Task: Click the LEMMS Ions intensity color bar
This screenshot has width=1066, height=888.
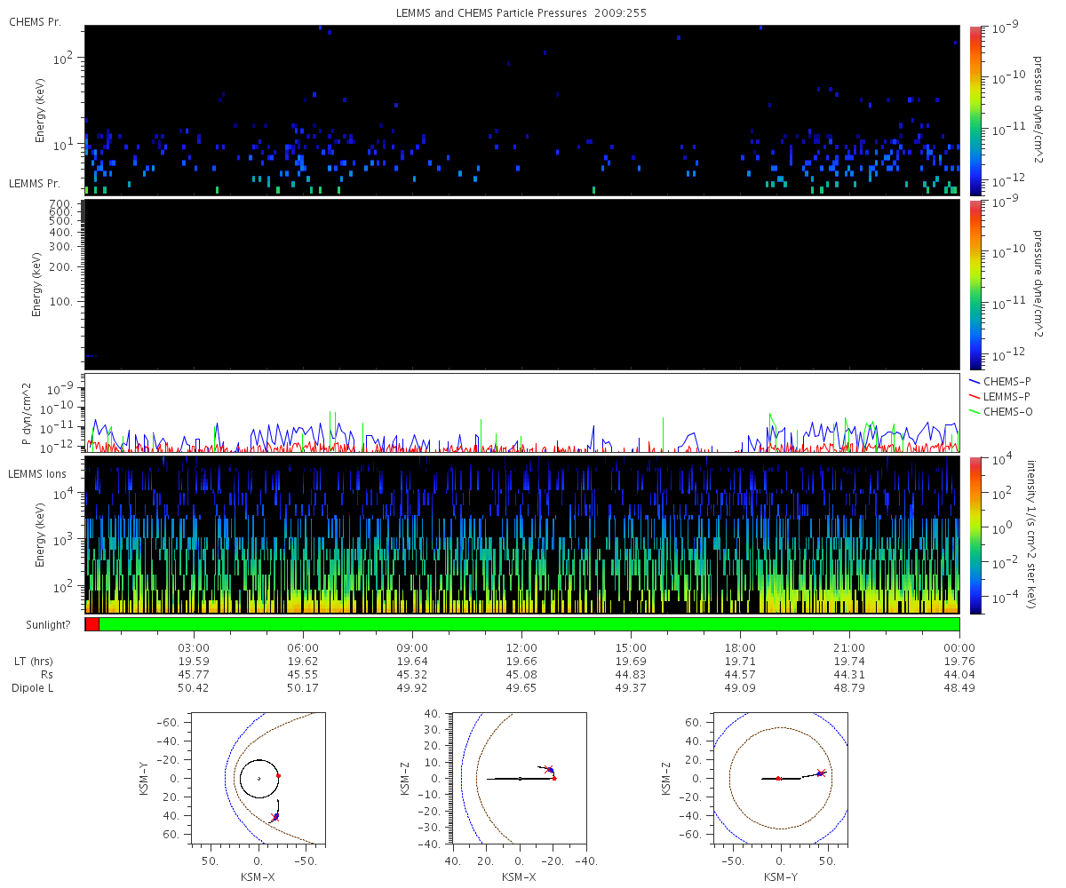Action: [x=975, y=535]
